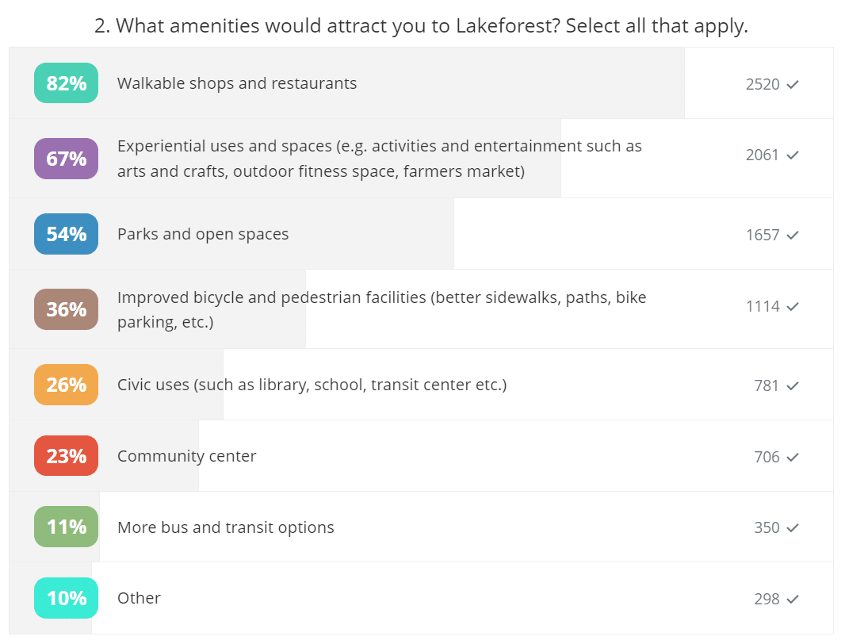Click the checkmark beside 1657 votes
Image resolution: width=845 pixels, height=644 pixels.
(x=793, y=235)
